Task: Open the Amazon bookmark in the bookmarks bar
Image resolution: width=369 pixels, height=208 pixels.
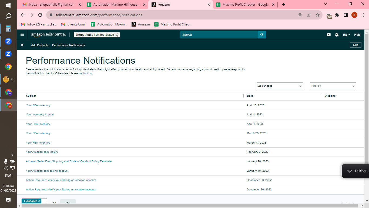Action: tap(141, 24)
